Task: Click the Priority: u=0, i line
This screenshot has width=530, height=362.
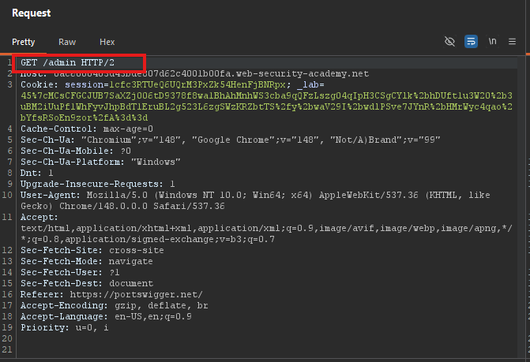Action: coord(65,327)
